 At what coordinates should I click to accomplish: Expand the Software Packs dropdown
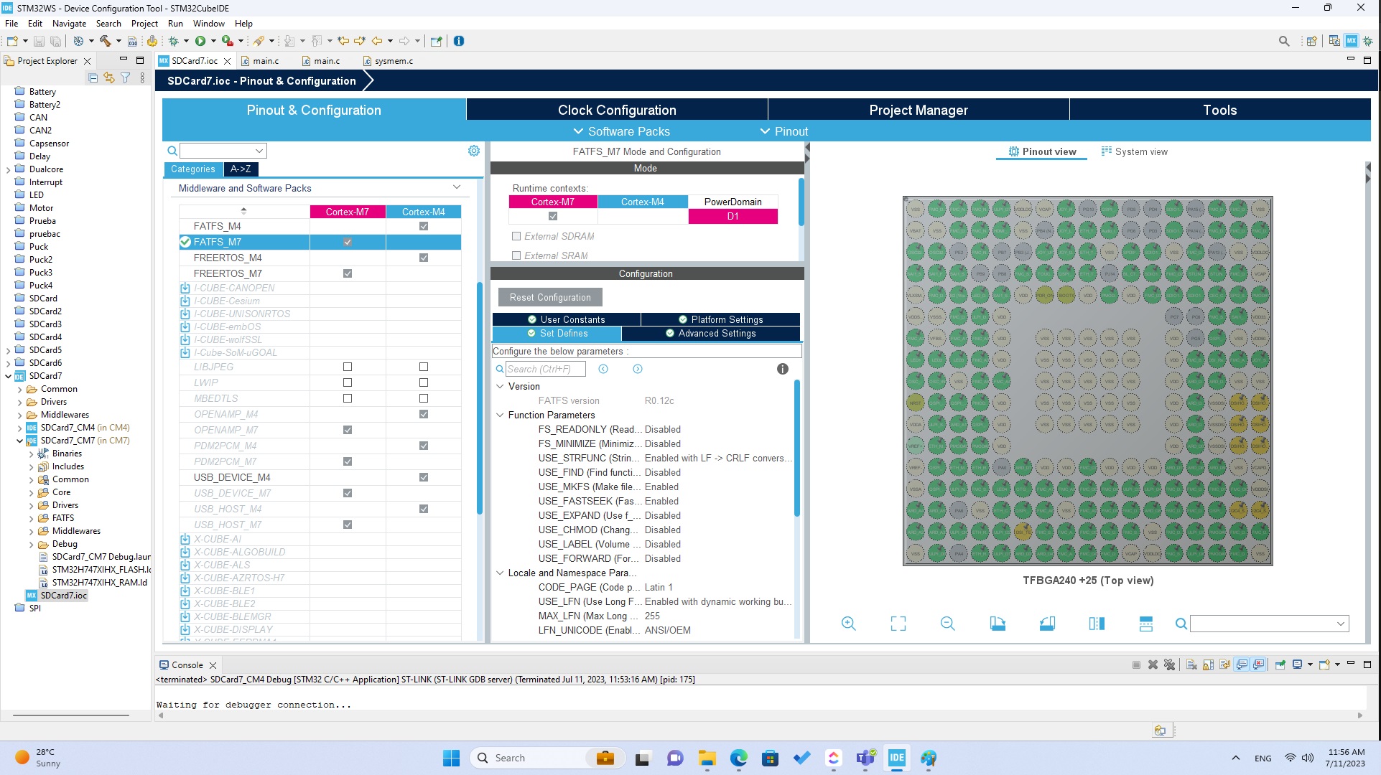coord(621,131)
